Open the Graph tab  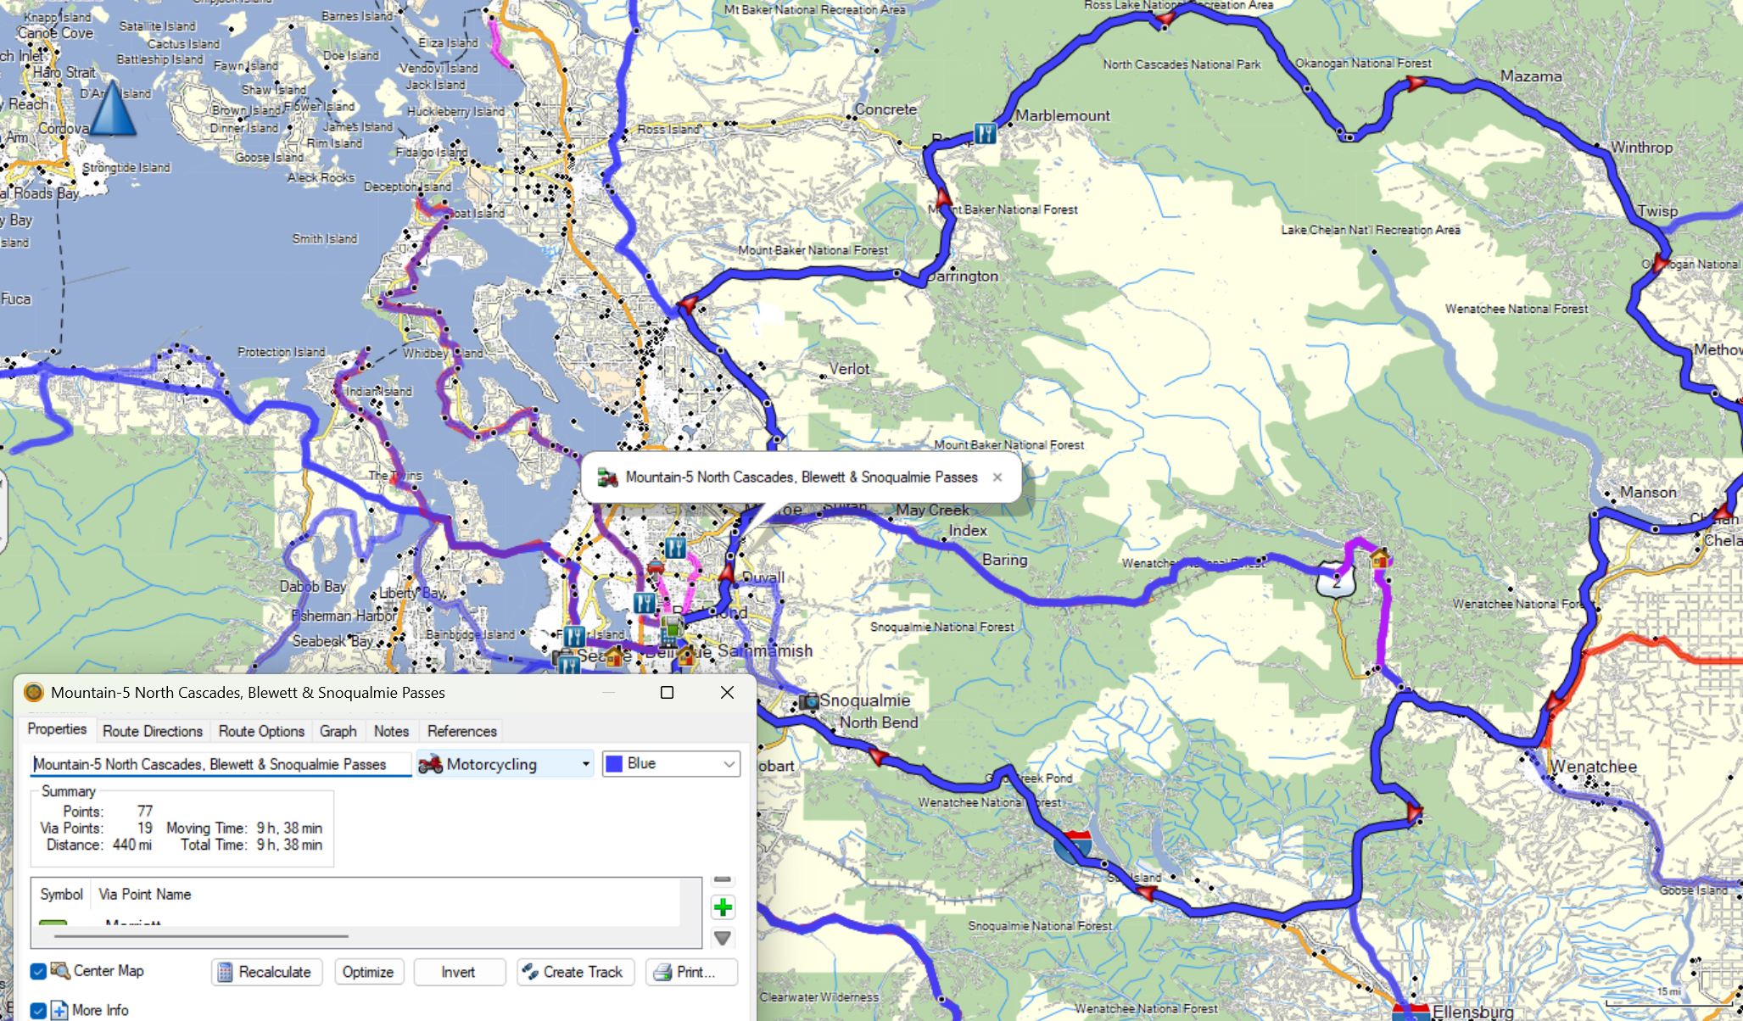tap(338, 731)
